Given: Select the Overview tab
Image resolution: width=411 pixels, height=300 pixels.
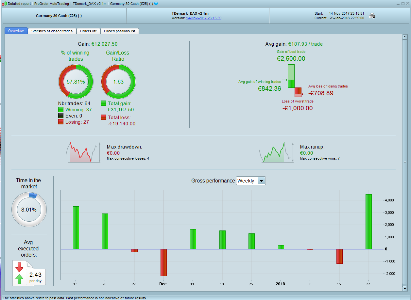Looking at the screenshot, I should (x=16, y=31).
